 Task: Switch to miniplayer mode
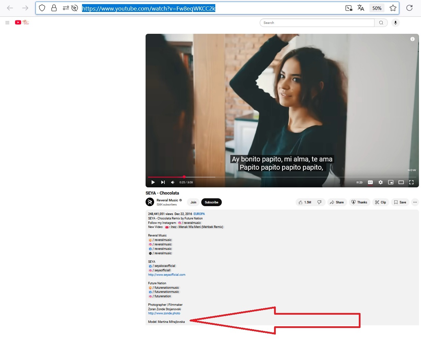point(391,182)
